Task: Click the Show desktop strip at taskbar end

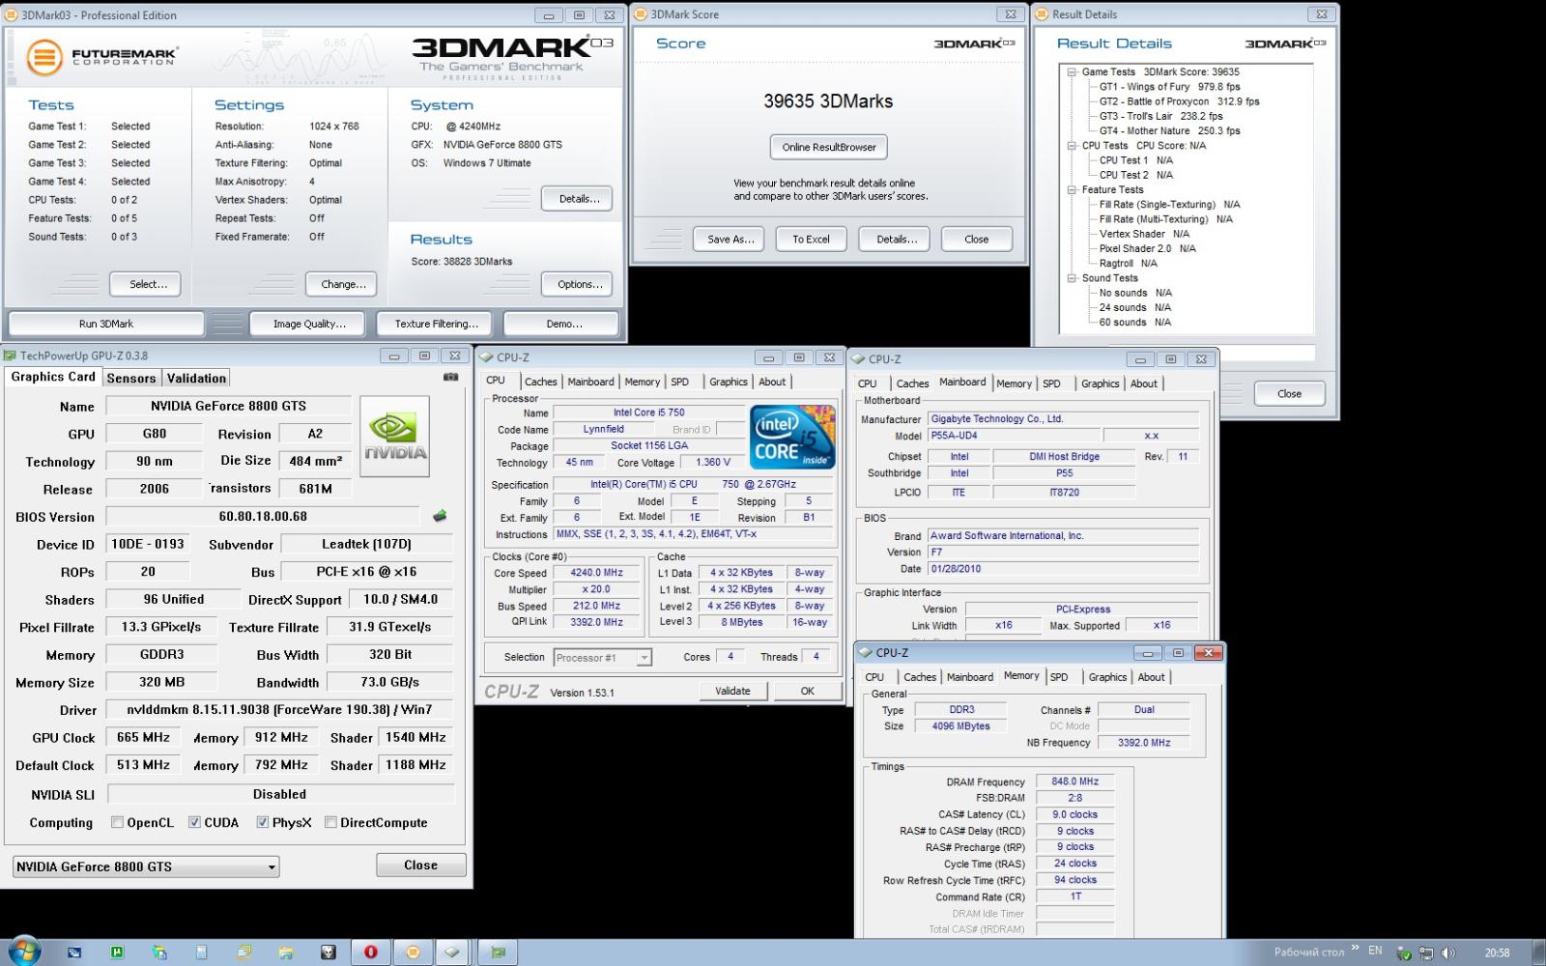Action: [x=1539, y=952]
